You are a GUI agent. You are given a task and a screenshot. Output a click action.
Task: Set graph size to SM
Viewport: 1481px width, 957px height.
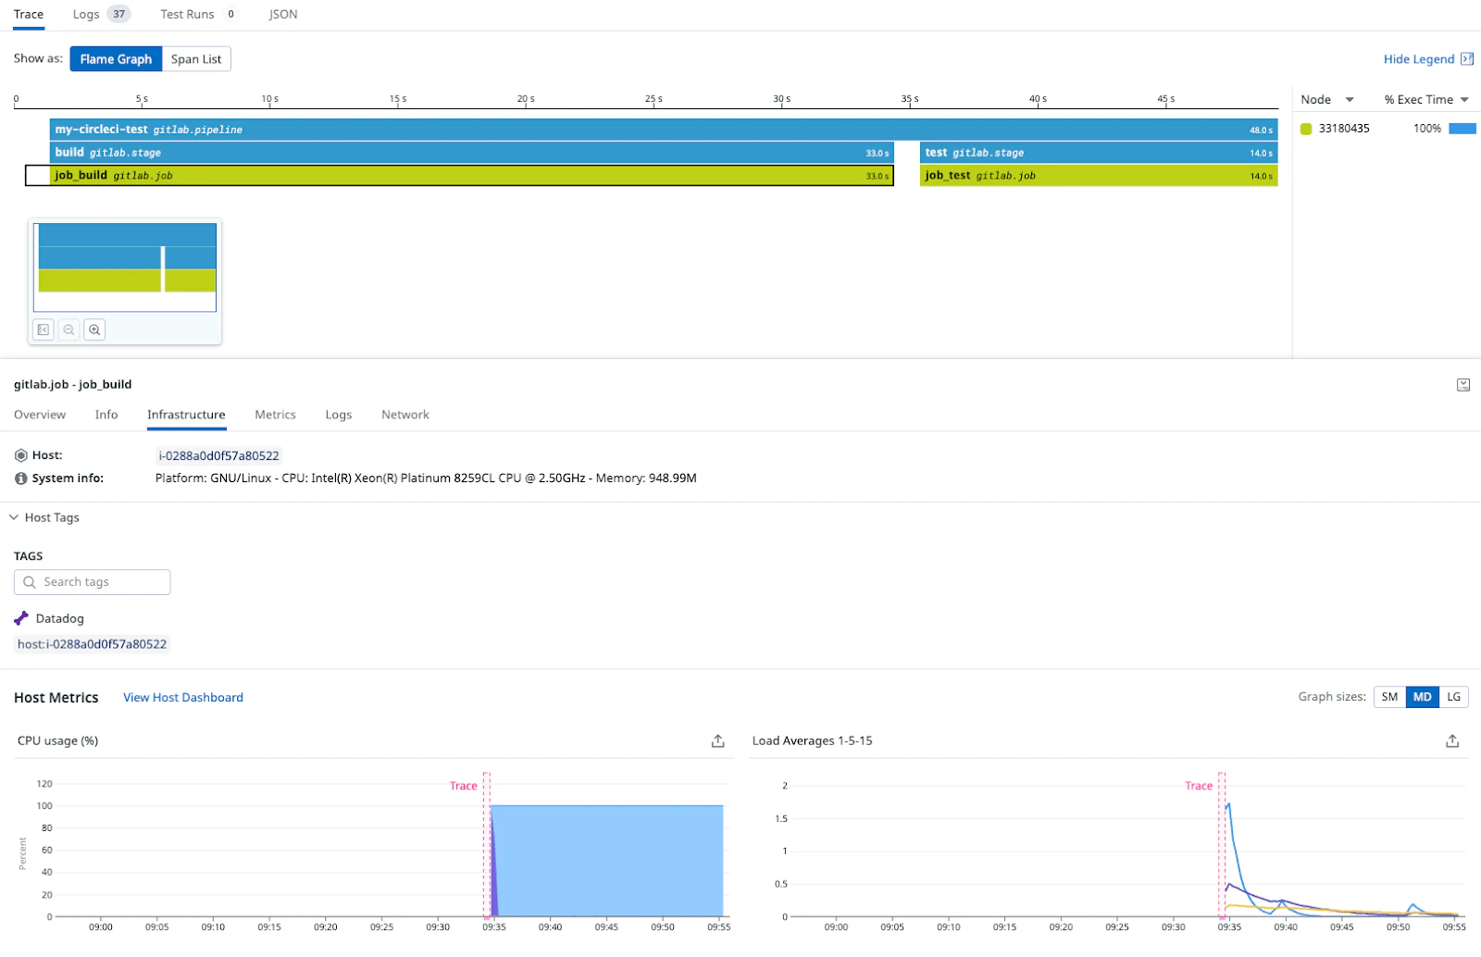[1389, 697]
